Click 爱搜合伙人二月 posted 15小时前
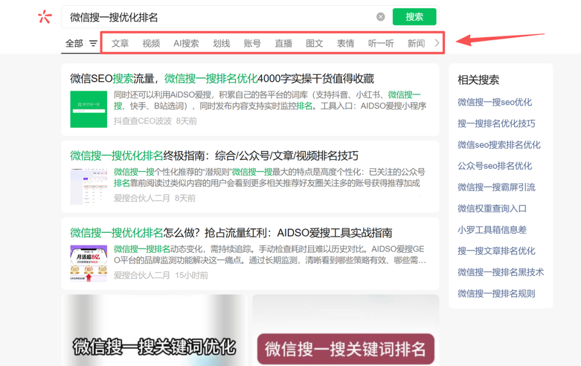The image size is (581, 366). [x=141, y=275]
